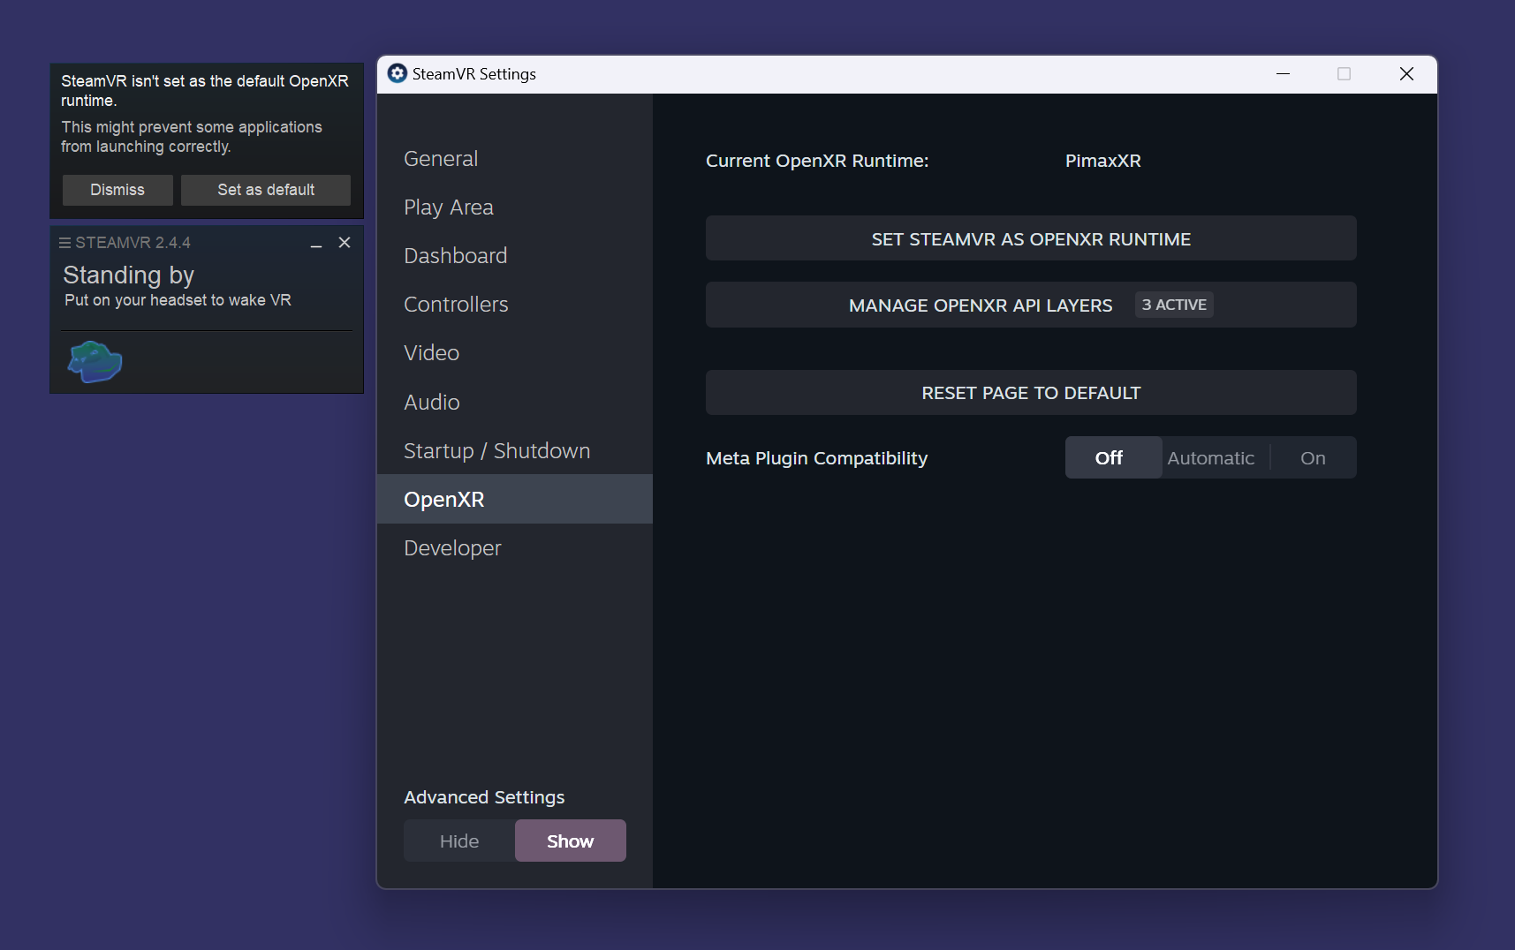
Task: Open the Play Area settings tab
Action: coord(515,207)
